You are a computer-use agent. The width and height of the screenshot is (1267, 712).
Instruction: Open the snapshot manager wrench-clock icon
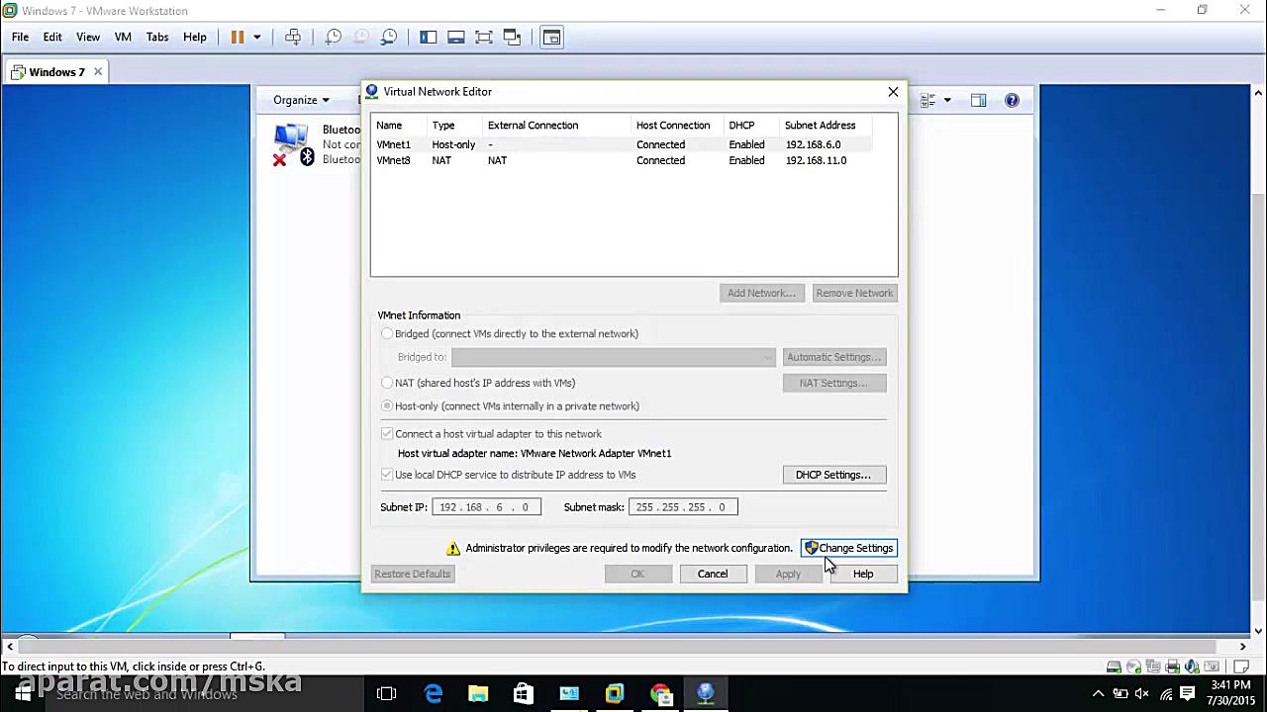coord(389,37)
